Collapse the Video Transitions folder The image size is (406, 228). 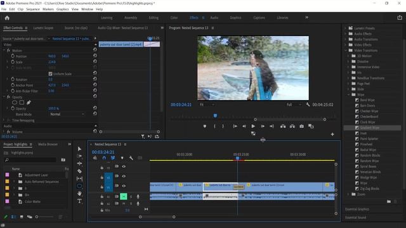click(x=345, y=50)
